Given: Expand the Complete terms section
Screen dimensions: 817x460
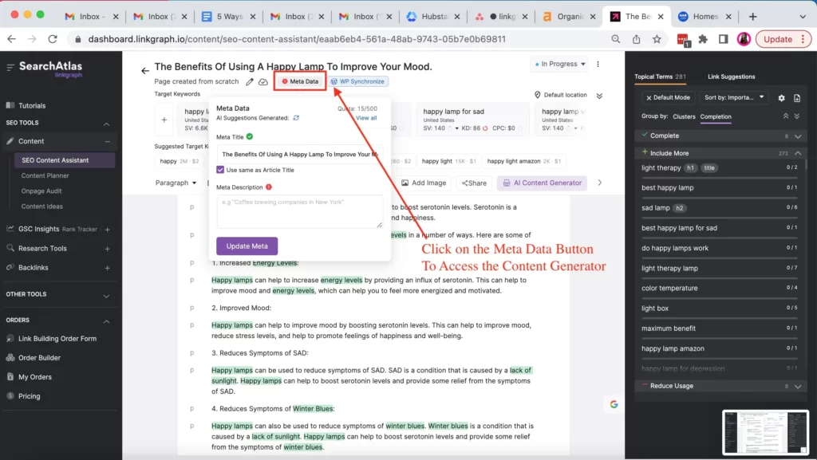Looking at the screenshot, I should click(x=797, y=136).
